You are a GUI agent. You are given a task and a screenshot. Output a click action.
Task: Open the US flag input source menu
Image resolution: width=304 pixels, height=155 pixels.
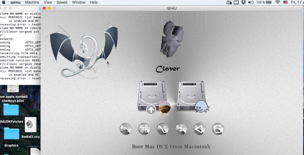[x=285, y=2]
